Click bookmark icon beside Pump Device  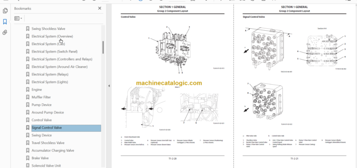coord(27,105)
